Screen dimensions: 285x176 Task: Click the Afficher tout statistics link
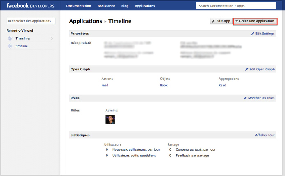(x=265, y=135)
